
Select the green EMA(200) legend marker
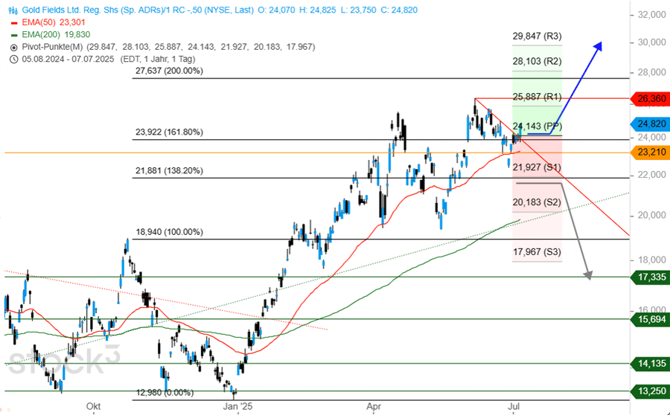point(14,35)
